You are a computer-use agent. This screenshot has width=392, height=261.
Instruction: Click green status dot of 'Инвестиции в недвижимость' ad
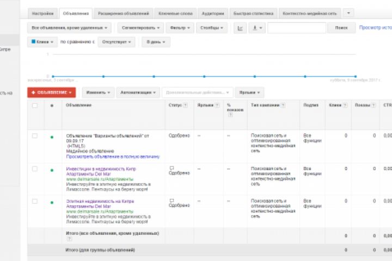pyautogui.click(x=52, y=170)
